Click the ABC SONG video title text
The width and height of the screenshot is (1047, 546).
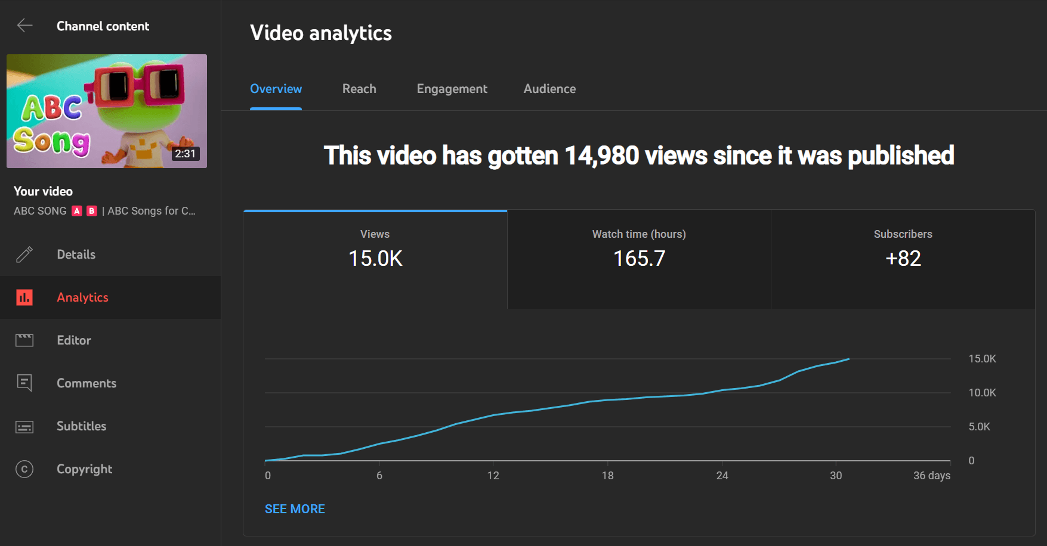click(104, 211)
